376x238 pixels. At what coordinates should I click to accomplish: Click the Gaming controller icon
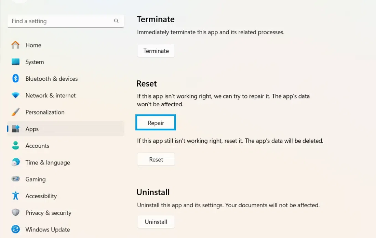pyautogui.click(x=15, y=179)
